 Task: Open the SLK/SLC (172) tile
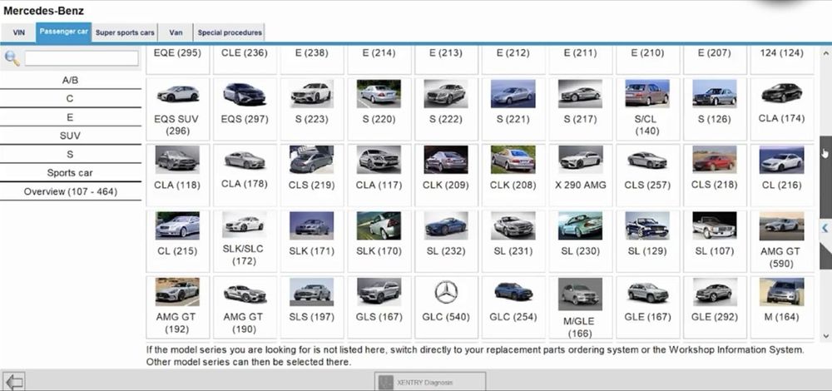[x=245, y=241]
